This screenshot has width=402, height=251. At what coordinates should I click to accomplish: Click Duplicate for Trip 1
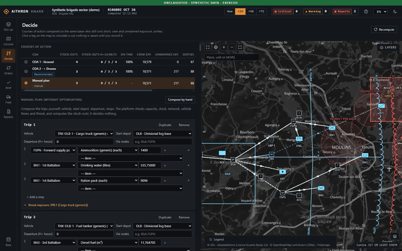pos(165,125)
